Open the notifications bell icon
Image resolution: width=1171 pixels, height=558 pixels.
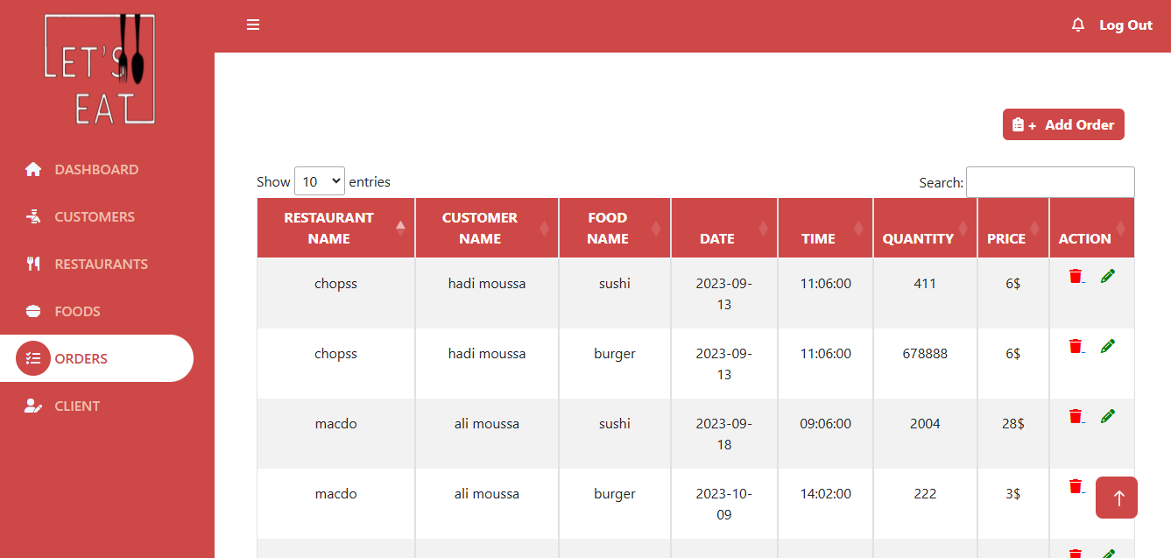click(x=1078, y=25)
